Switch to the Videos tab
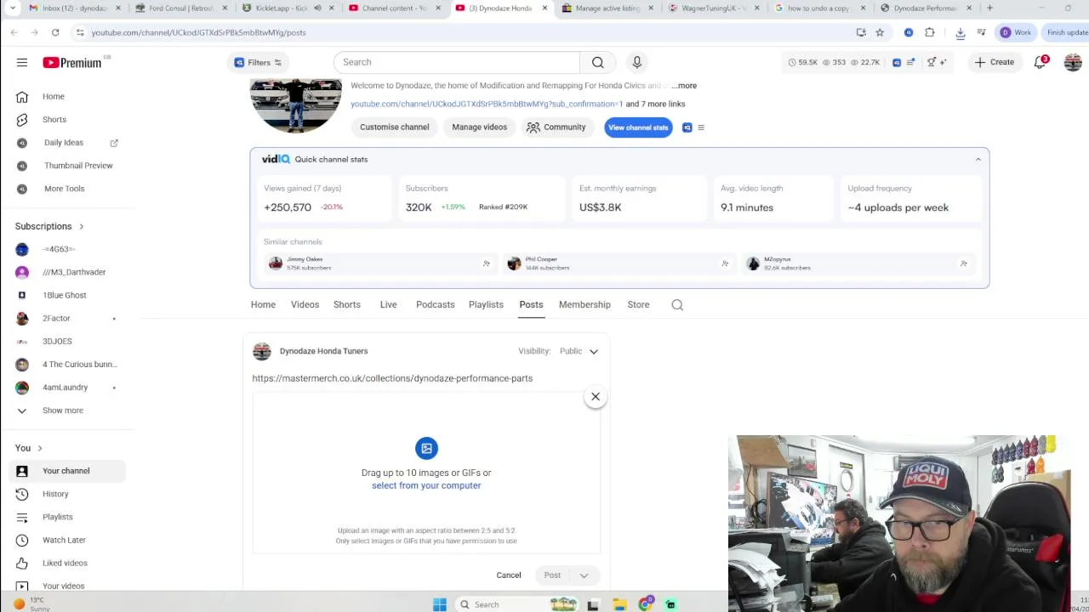 point(305,304)
